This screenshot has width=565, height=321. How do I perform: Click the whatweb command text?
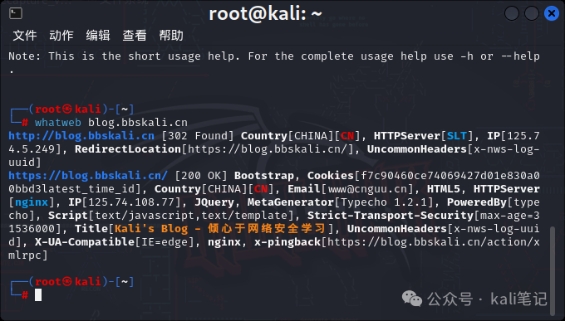58,123
